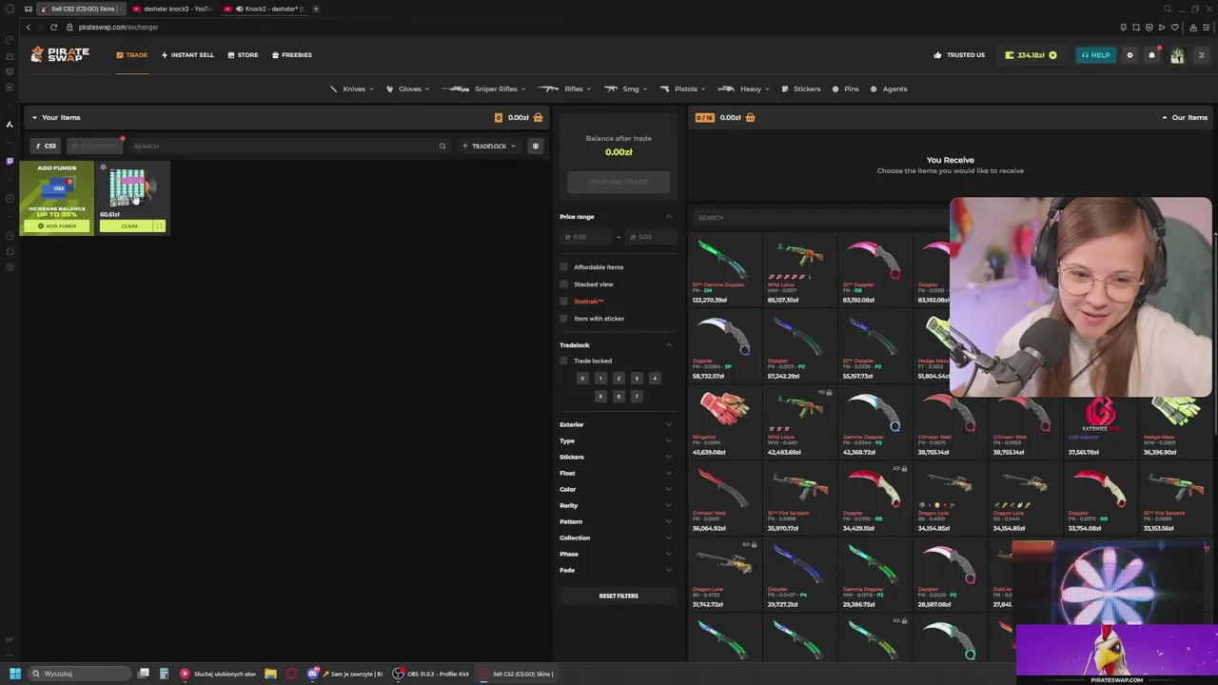This screenshot has width=1218, height=685.
Task: Collapse the Our Items panel
Action: 1165,118
